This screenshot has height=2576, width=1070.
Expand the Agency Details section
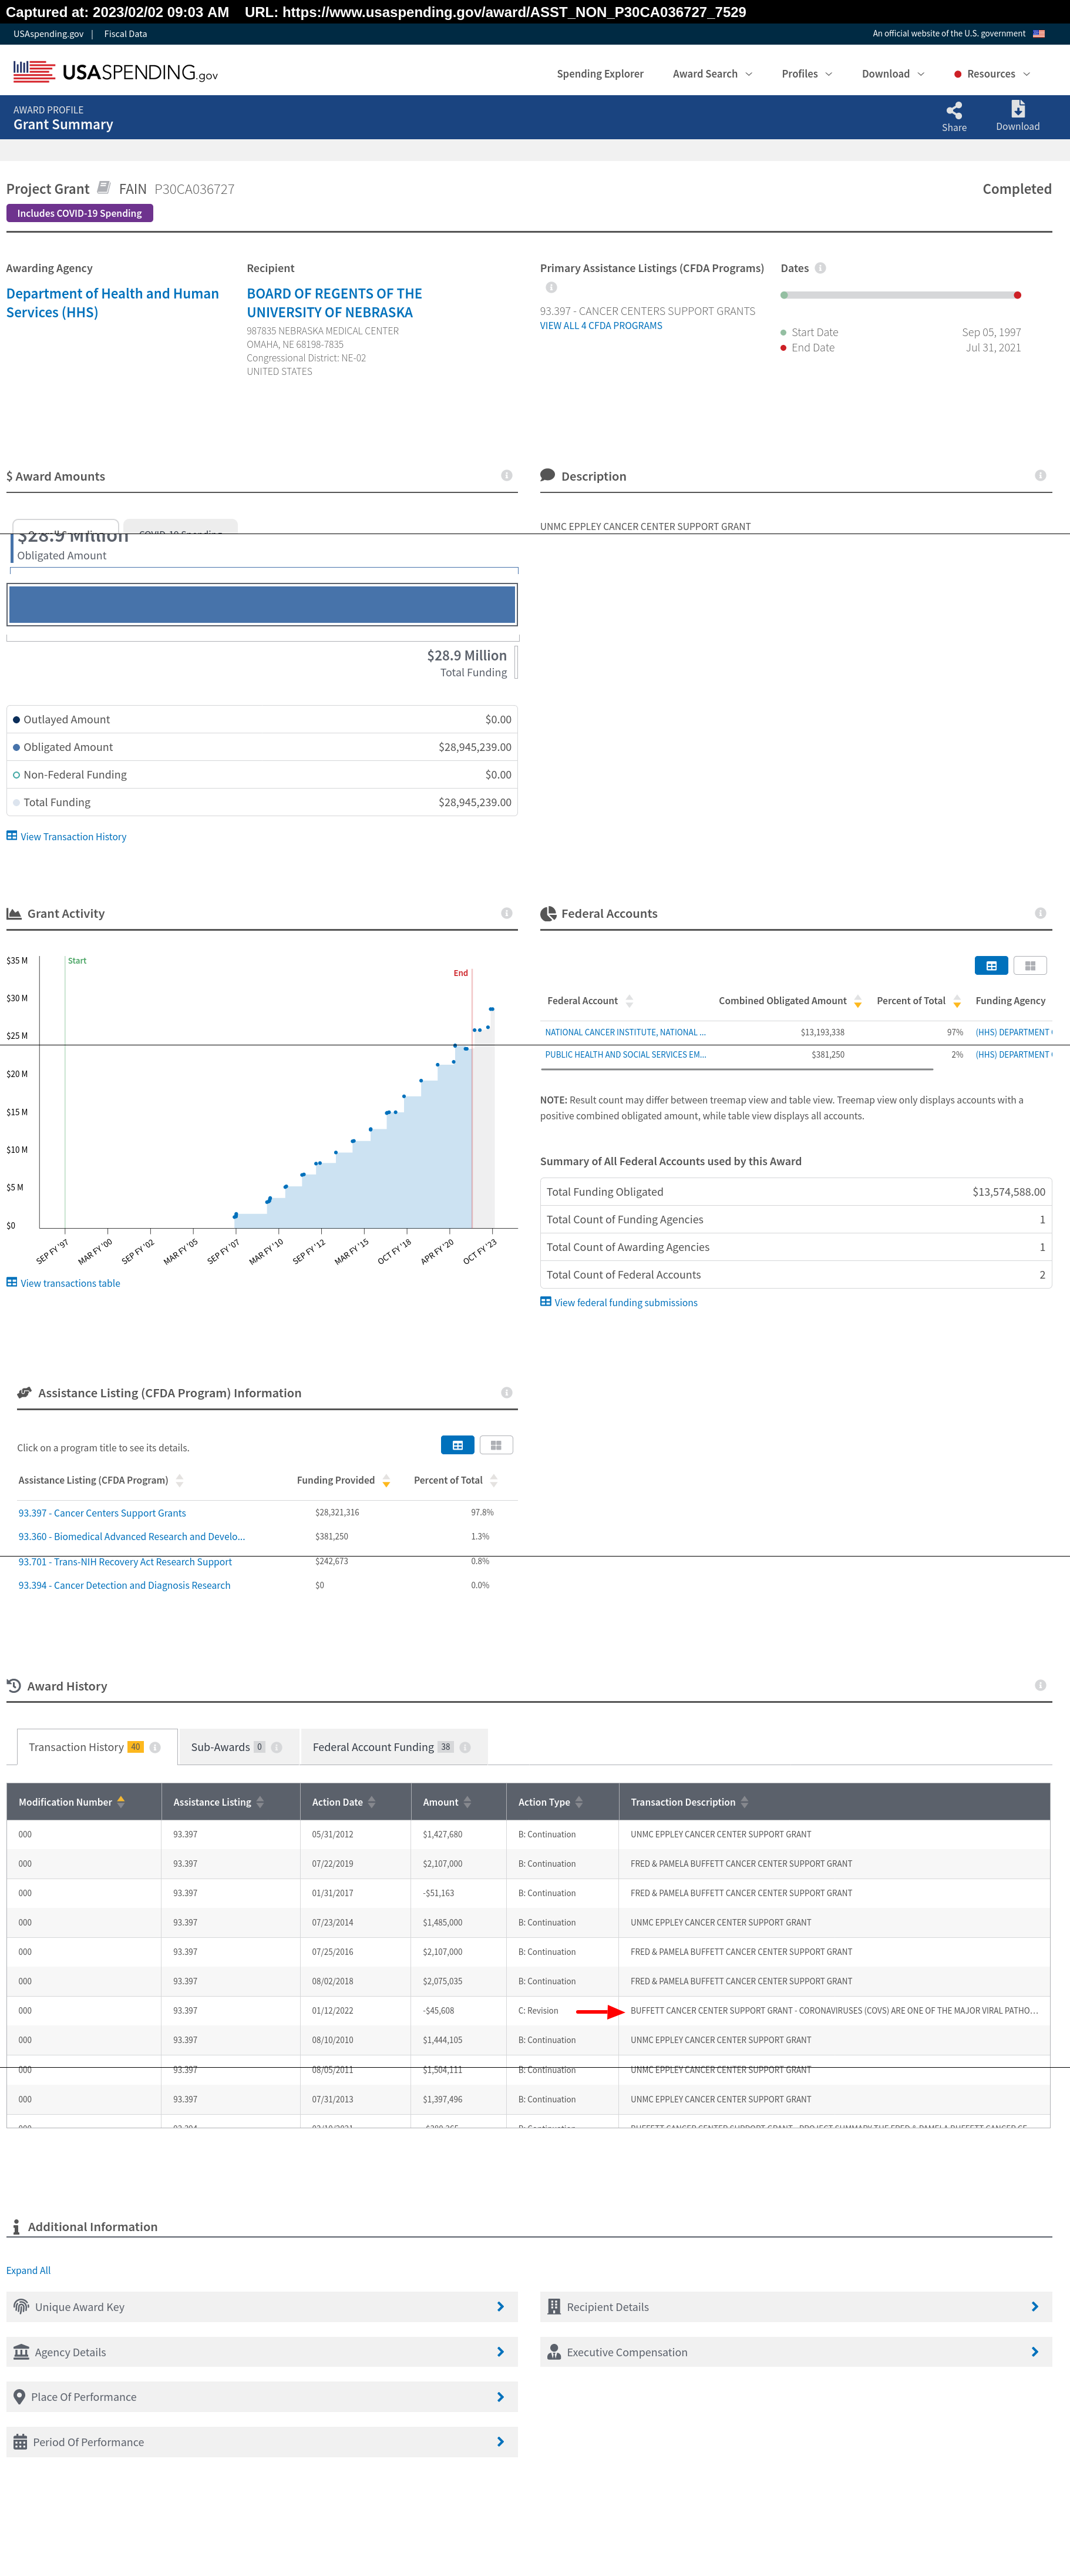262,2352
